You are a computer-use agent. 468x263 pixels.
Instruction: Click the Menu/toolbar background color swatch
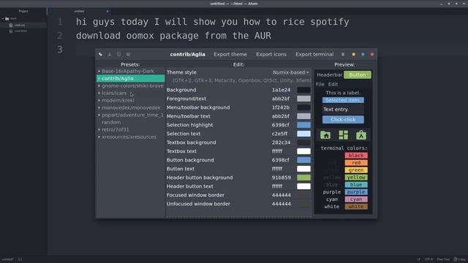coord(303,107)
